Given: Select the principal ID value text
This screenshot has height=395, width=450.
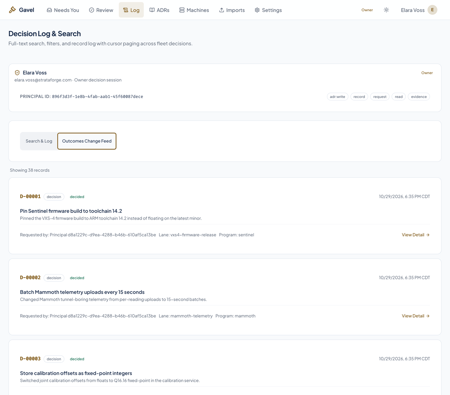Looking at the screenshot, I should [97, 97].
